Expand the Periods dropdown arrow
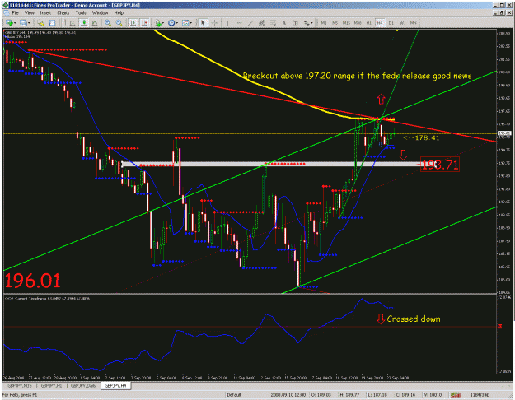 [176, 23]
